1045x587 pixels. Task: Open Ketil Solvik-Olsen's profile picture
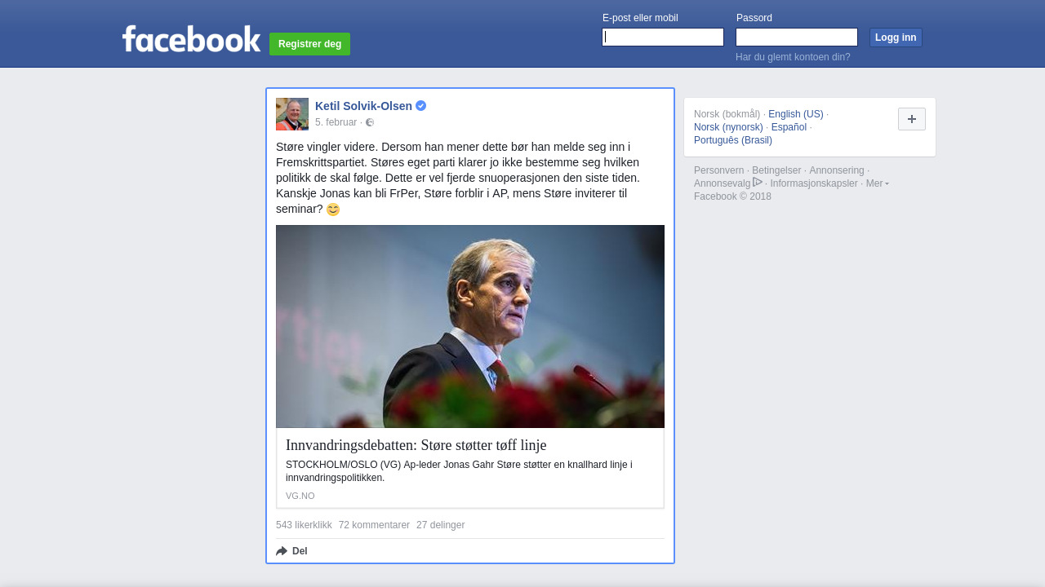292,114
